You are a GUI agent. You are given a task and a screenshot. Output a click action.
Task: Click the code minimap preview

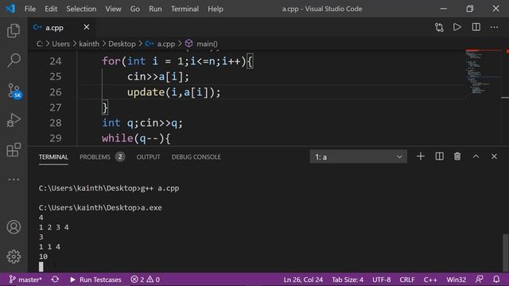pyautogui.click(x=484, y=73)
